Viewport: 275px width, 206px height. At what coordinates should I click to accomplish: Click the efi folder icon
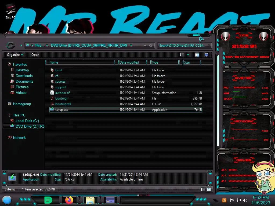[x=52, y=76]
